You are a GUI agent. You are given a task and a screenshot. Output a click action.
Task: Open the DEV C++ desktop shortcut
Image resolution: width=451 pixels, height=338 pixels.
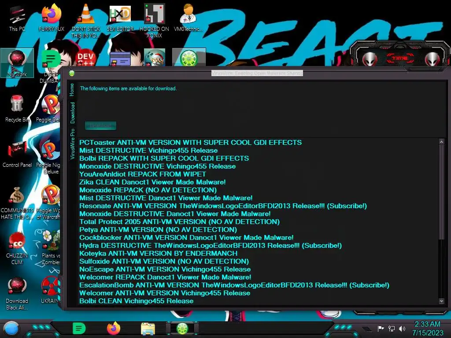tap(86, 58)
